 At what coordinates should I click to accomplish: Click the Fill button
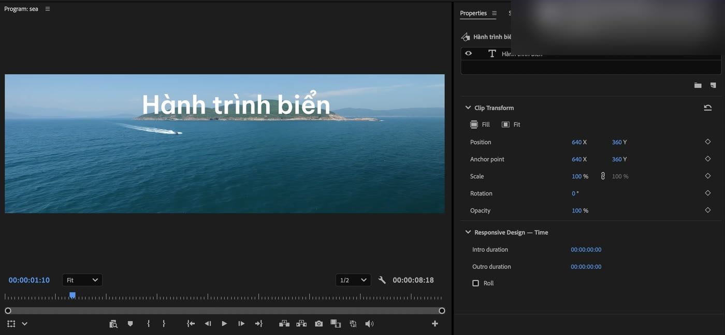(480, 125)
